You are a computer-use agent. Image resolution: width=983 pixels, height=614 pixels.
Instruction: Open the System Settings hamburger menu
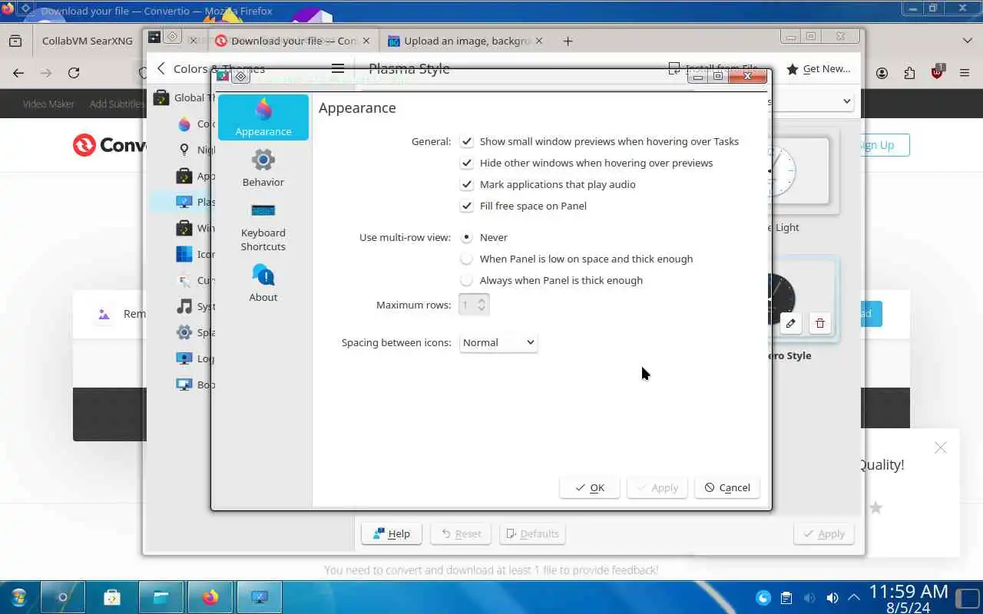pos(337,68)
